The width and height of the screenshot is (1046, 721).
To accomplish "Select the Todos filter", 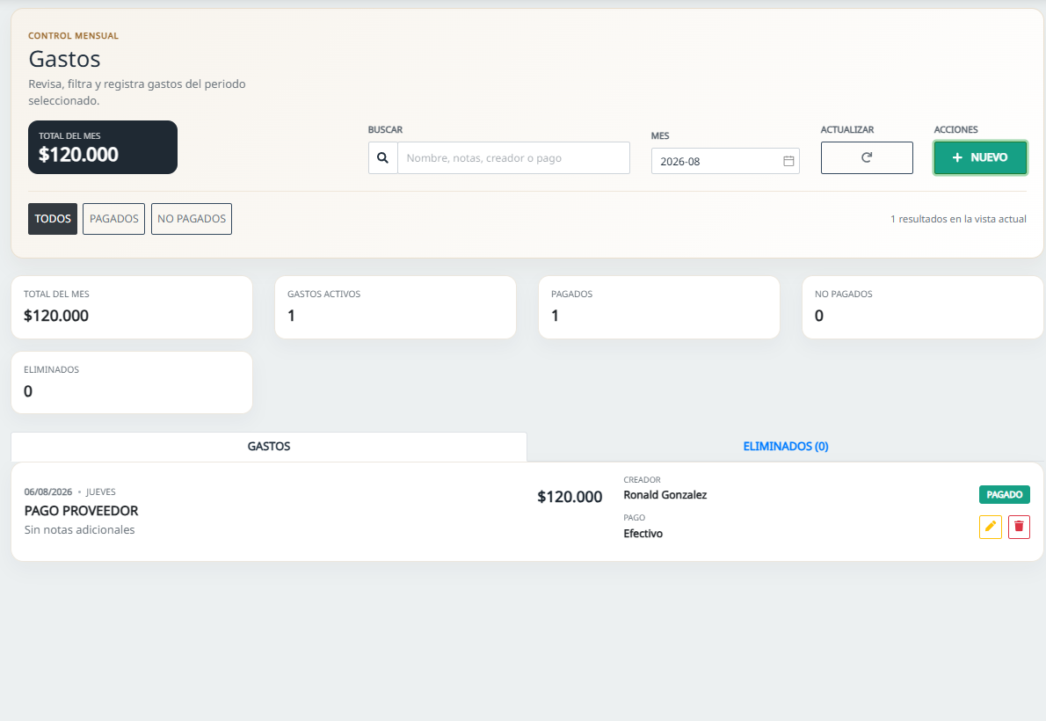I will point(53,219).
